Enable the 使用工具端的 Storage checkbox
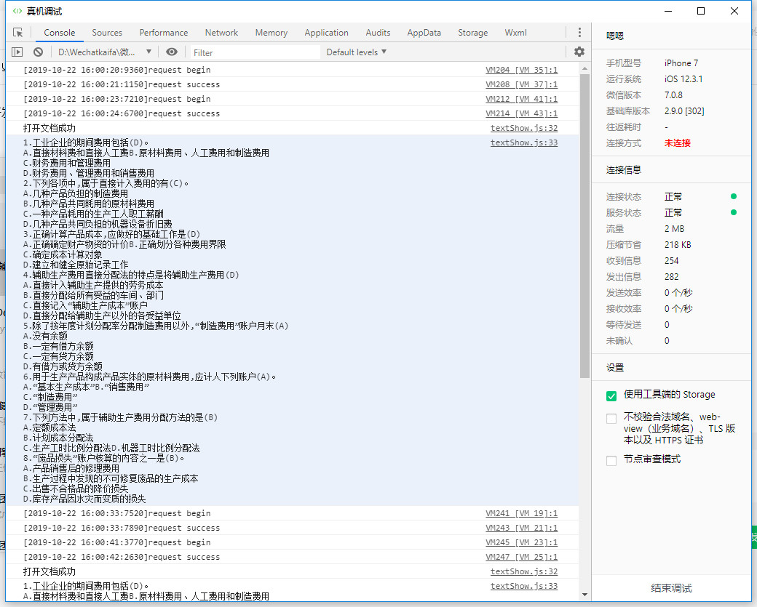 (x=611, y=395)
